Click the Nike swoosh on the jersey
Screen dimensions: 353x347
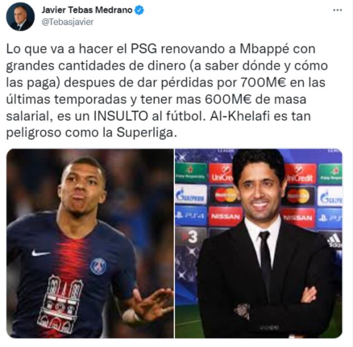tap(40, 253)
